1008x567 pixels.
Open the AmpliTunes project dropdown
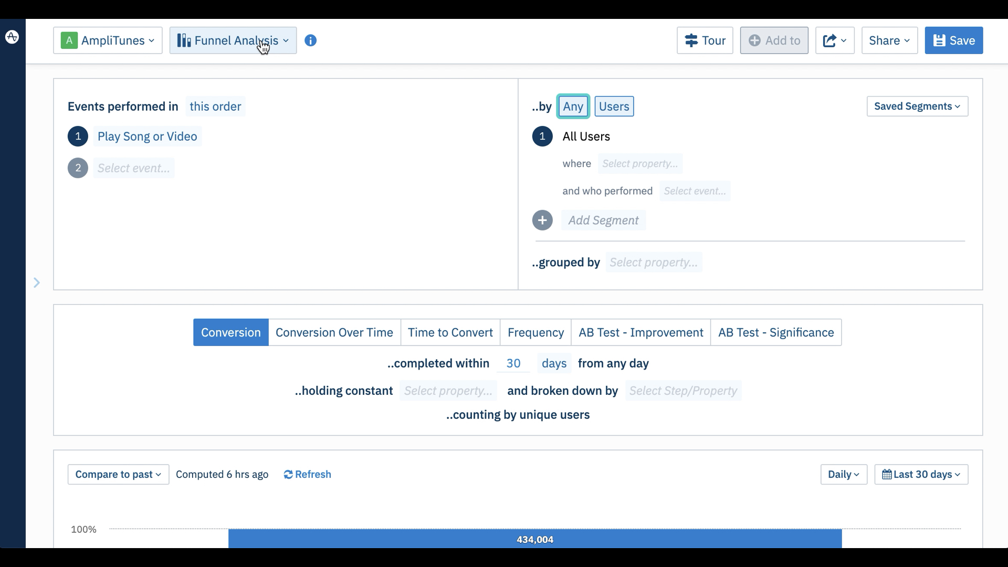click(108, 40)
